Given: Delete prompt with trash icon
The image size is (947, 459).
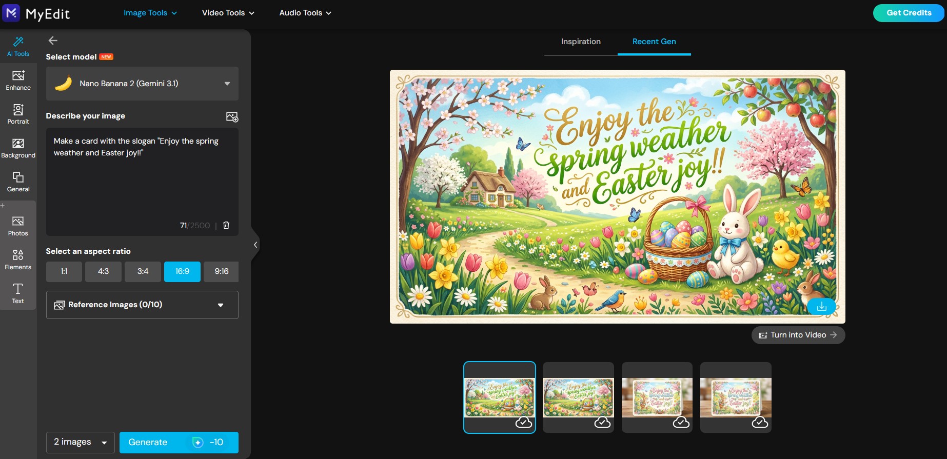Looking at the screenshot, I should (x=226, y=225).
